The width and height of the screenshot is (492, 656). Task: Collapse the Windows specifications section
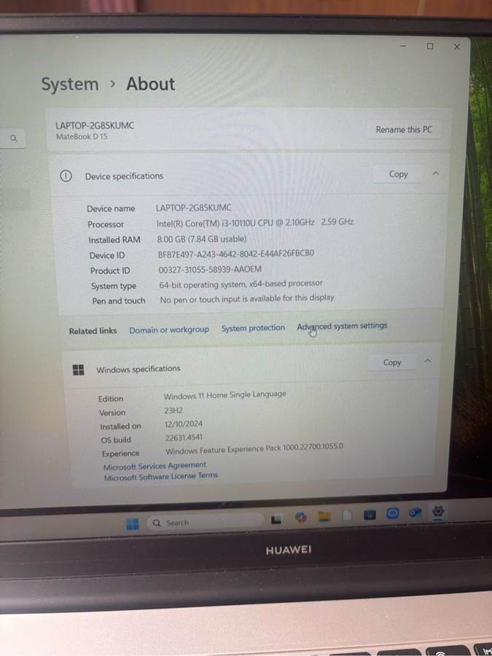(427, 361)
